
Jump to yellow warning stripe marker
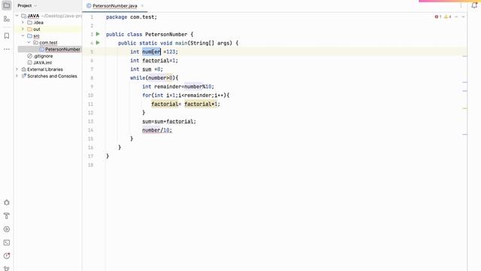[465, 108]
